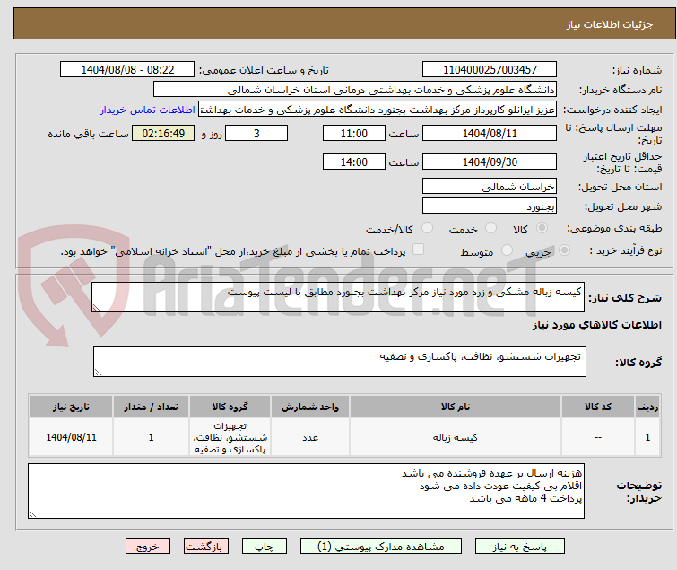Select the کالا/خدمت radio button
Screen dimensions: 677x570
pos(427,228)
